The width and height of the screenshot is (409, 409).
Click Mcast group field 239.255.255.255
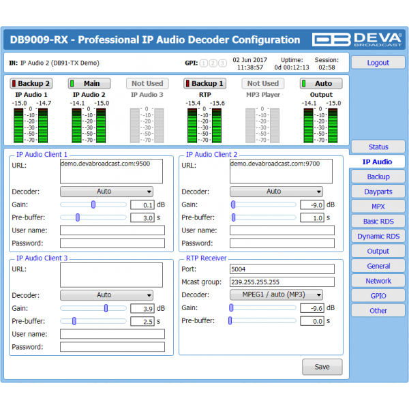(282, 282)
